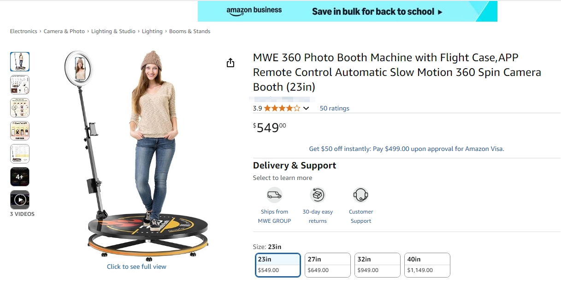
Task: Select the first product thumbnail image
Action: click(20, 62)
